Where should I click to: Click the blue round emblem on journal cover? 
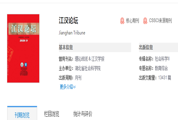coord(26,64)
